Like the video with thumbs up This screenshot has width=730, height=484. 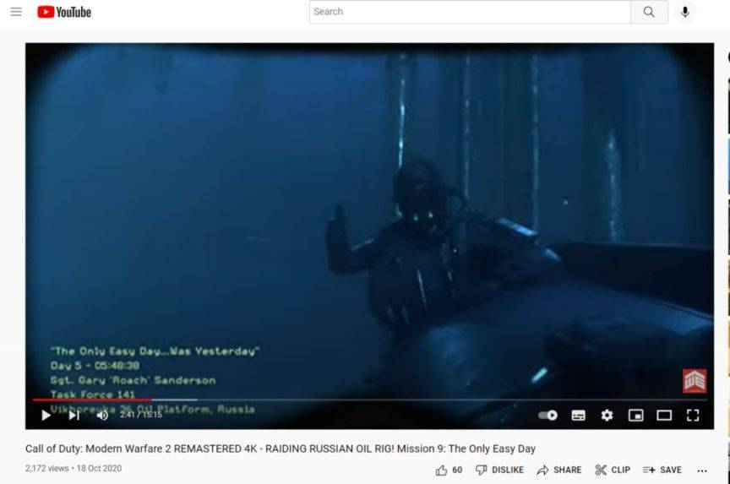(x=442, y=470)
